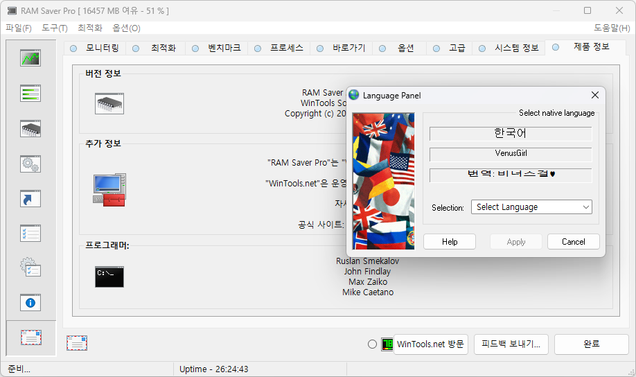Click the VenusGirl translator field

coord(511,155)
